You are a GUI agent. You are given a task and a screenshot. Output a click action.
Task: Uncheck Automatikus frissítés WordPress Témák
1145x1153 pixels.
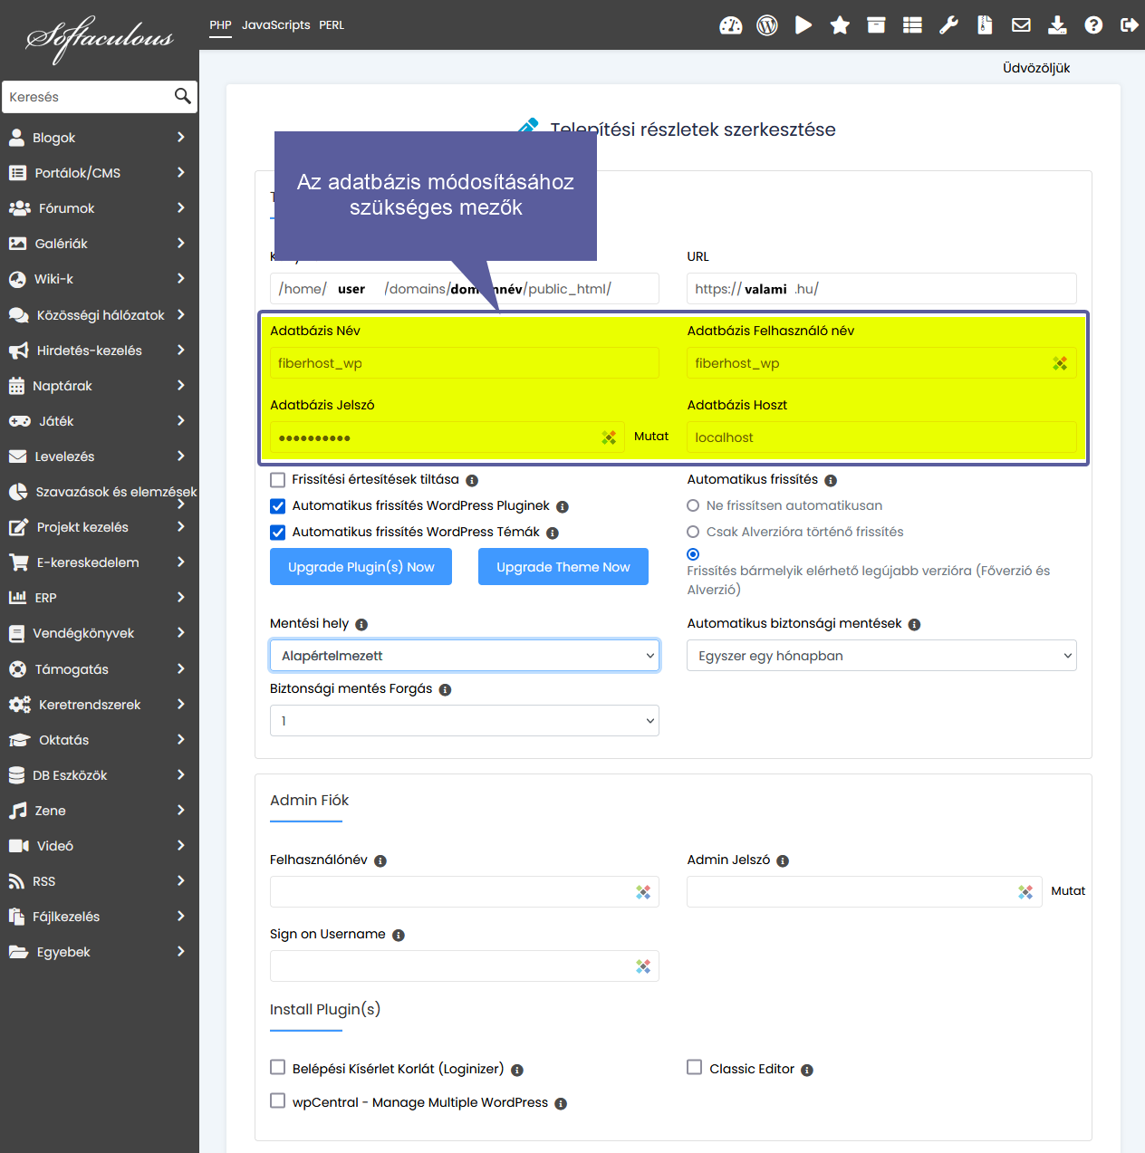coord(277,533)
